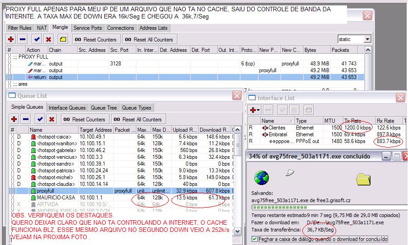Open the Service Ports tab
Viewport: 408px width, 245px height.
point(88,28)
